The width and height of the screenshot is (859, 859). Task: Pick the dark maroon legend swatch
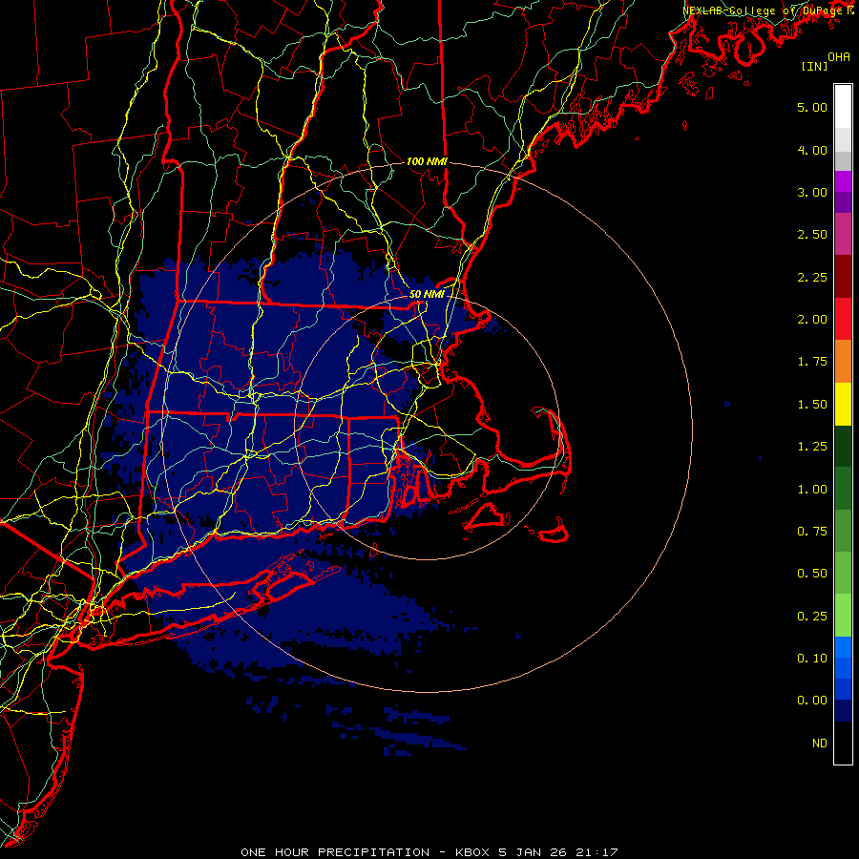[x=843, y=277]
